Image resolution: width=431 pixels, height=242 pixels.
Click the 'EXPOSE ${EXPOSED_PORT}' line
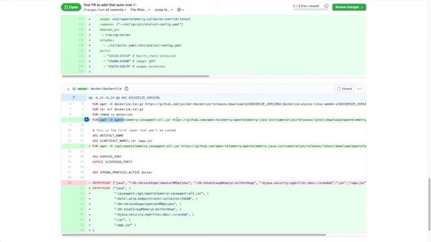click(112, 162)
